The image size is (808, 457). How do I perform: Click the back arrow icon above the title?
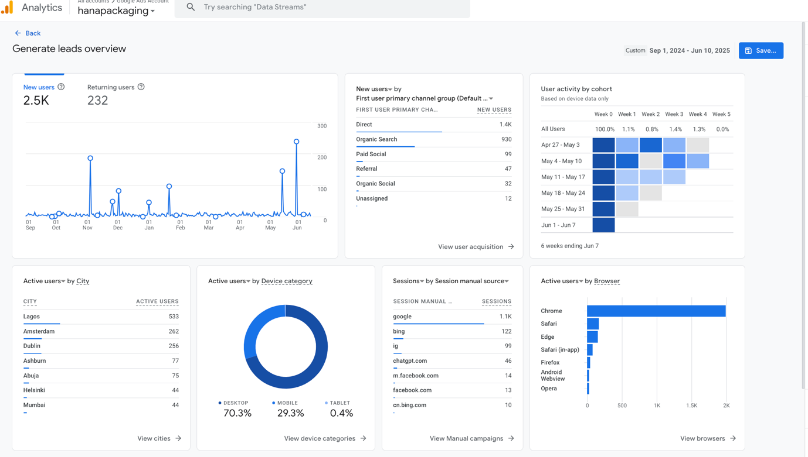point(16,33)
